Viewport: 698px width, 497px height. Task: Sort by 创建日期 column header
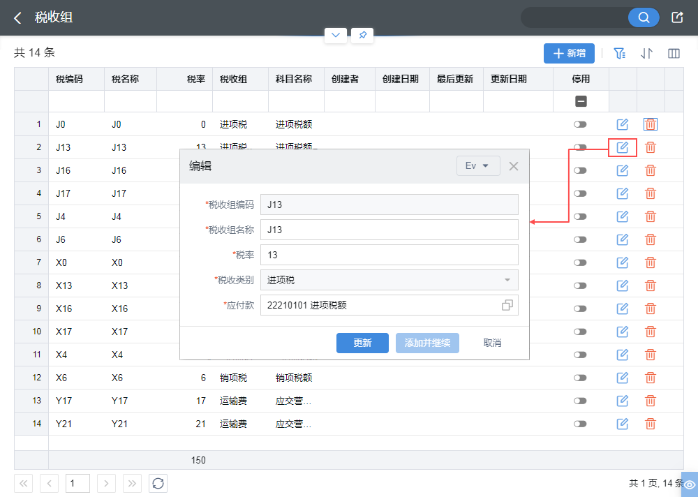[x=403, y=80]
